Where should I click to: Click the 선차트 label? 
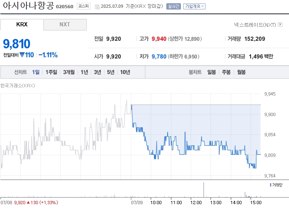point(21,72)
